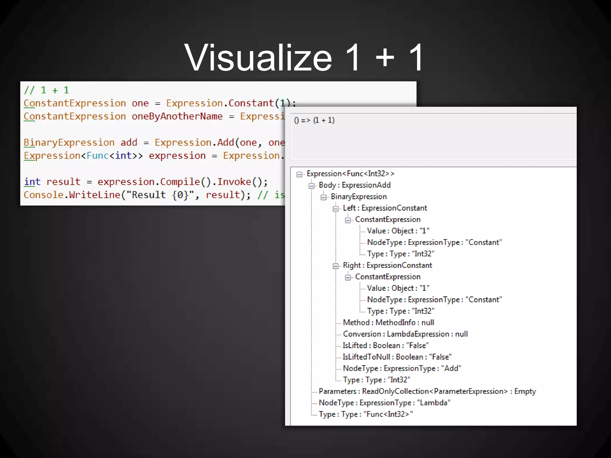The image size is (611, 458).
Task: Select NodeType : ExpressionType : "Add" row
Action: 402,368
